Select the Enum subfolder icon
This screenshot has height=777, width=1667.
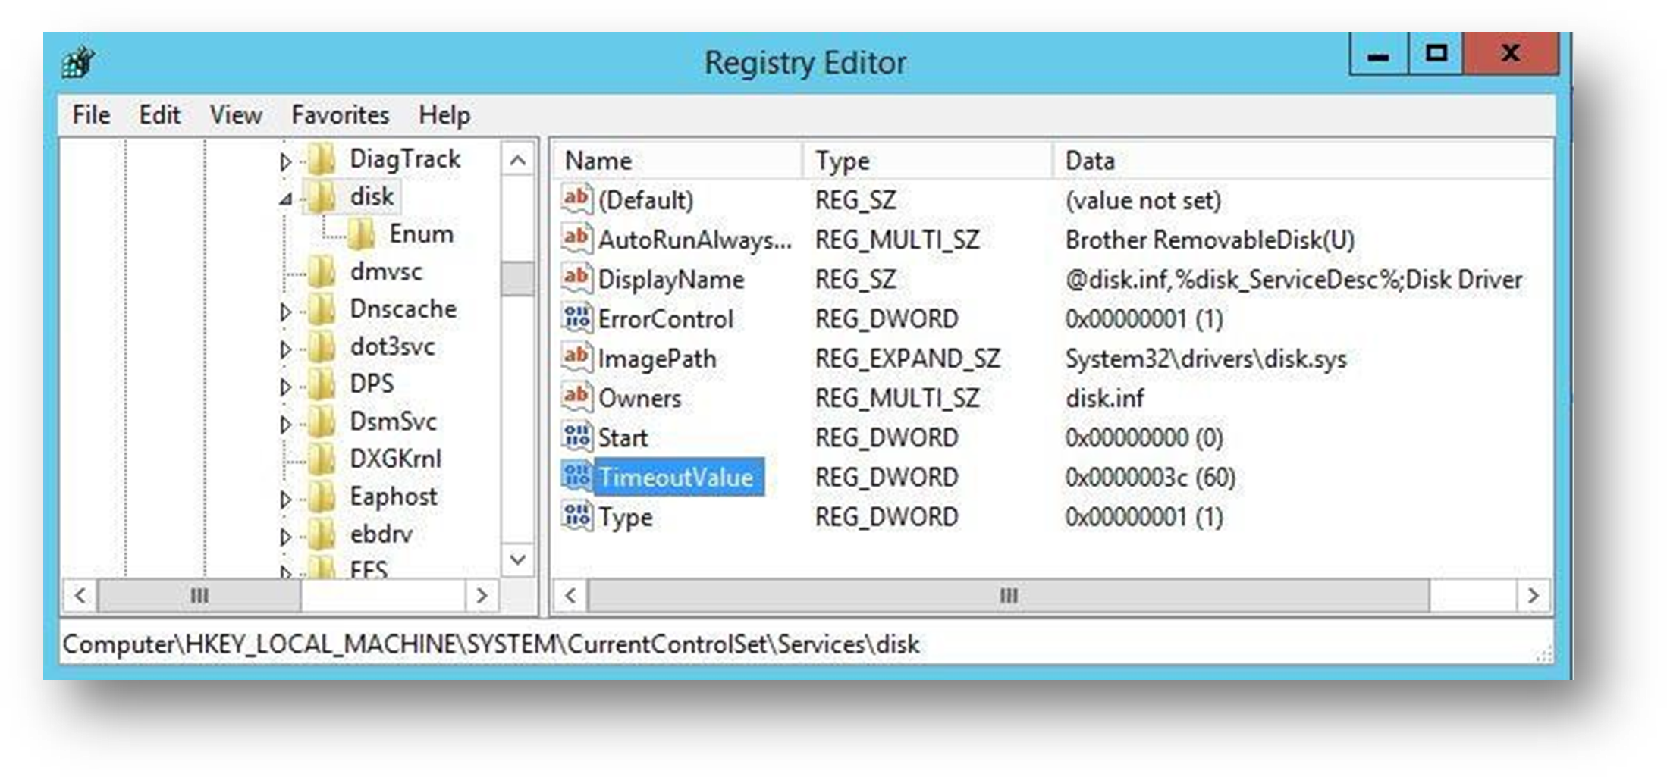[362, 234]
